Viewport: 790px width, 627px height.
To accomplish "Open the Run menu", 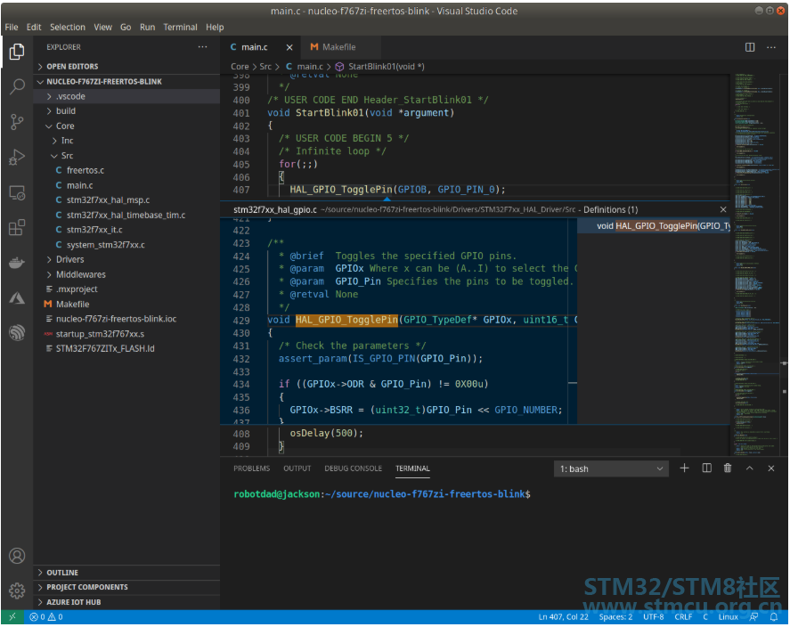I will point(147,28).
